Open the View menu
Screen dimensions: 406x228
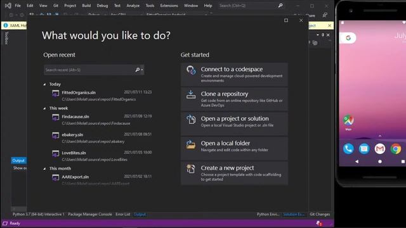pyautogui.click(x=43, y=6)
